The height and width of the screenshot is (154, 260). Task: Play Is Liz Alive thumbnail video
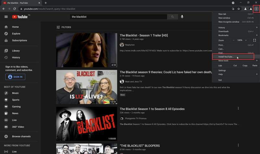(x=86, y=87)
